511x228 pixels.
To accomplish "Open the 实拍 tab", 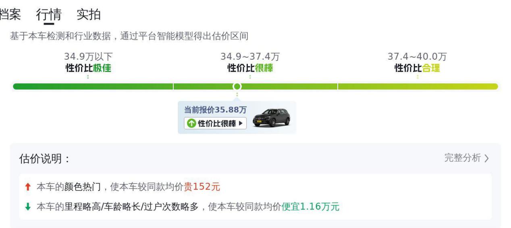I will 89,15.
